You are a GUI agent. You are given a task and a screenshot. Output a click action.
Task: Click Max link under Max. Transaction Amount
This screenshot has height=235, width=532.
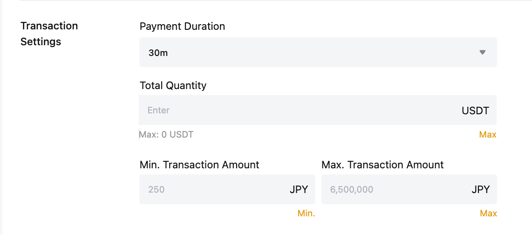pos(488,214)
